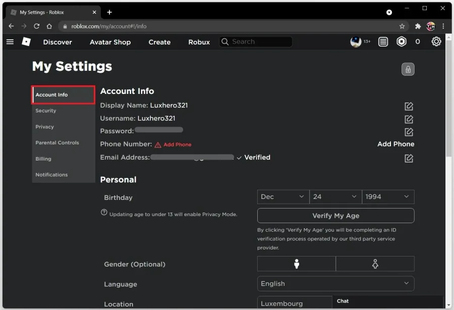Open the Chat panel
454x310 pixels.
point(387,301)
